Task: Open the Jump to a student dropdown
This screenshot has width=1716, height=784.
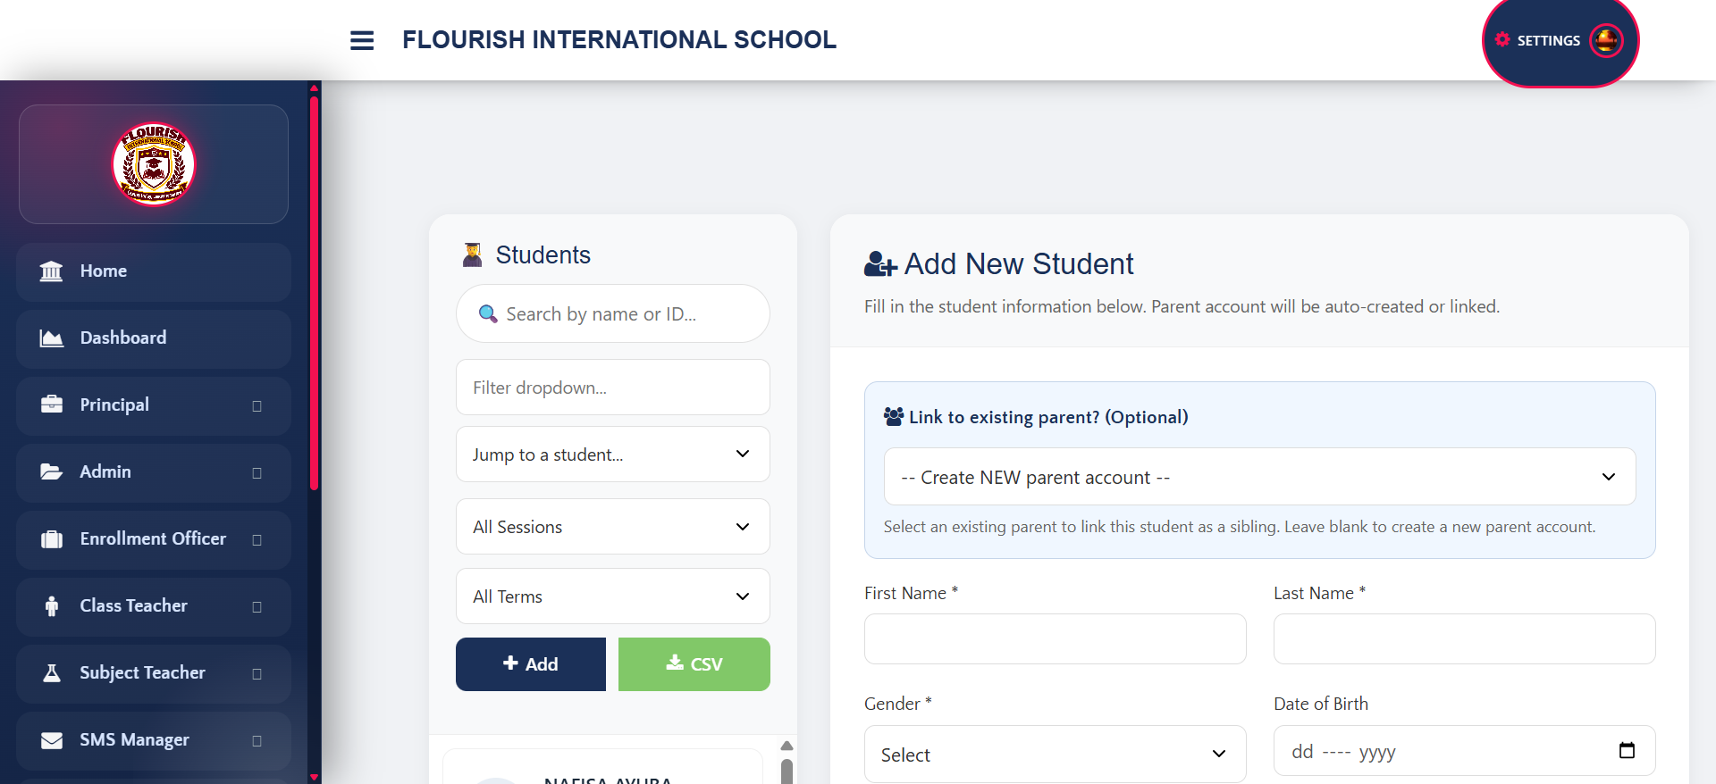Action: (613, 455)
